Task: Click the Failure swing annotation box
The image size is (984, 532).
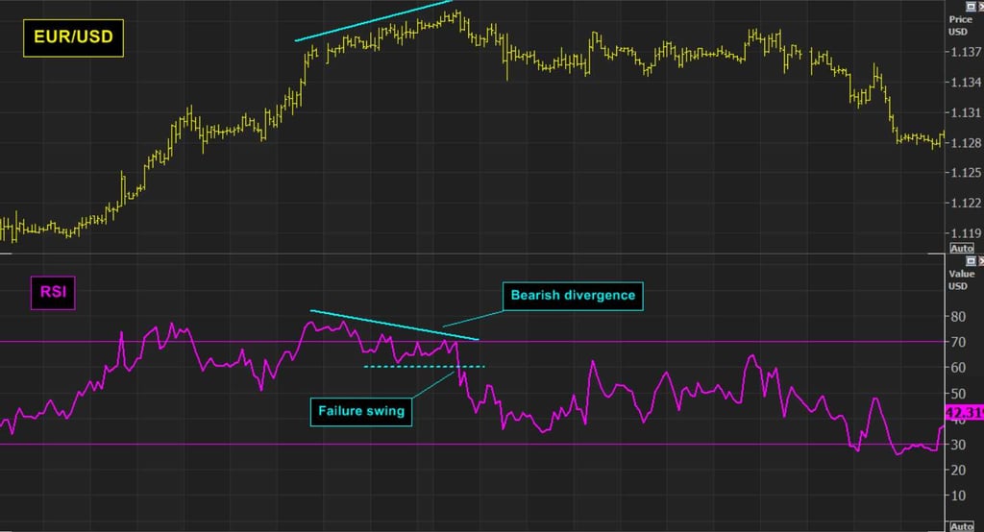Action: pyautogui.click(x=361, y=412)
